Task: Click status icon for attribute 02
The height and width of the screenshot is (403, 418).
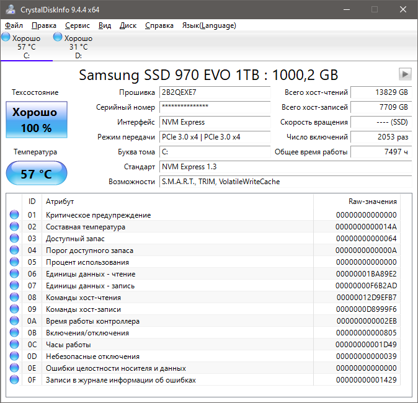Action: 14,226
